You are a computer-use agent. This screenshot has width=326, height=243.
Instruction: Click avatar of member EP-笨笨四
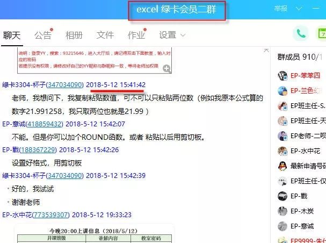coord(282,75)
